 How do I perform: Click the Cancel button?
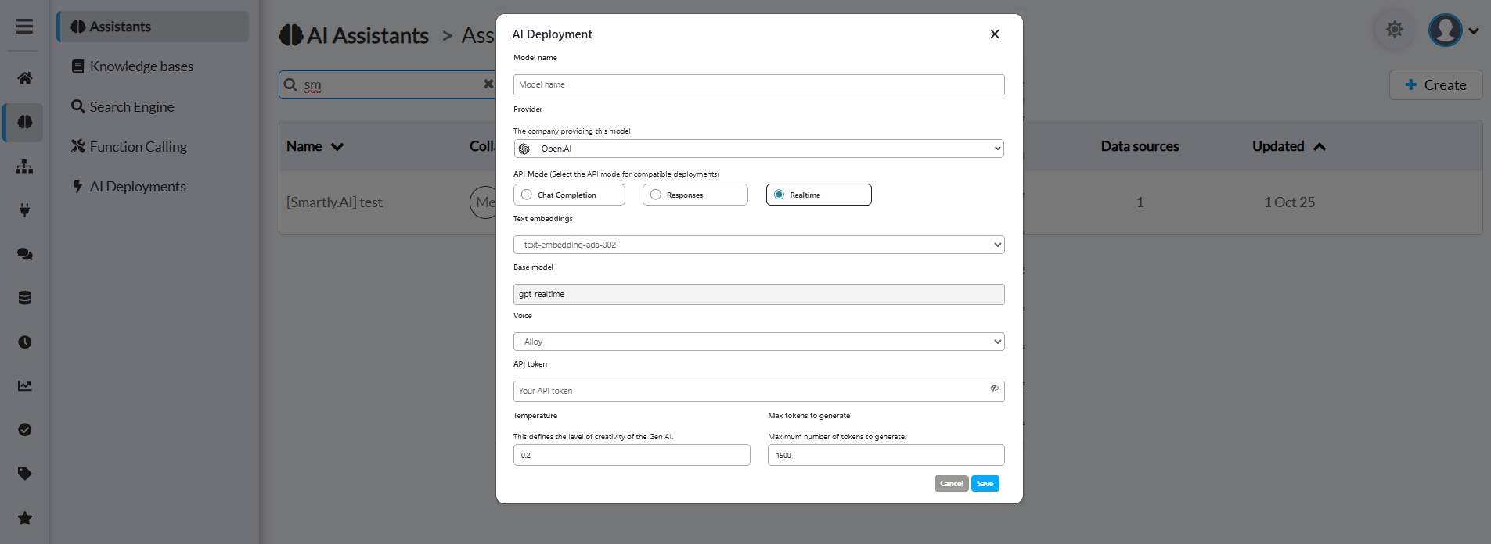pyautogui.click(x=952, y=484)
